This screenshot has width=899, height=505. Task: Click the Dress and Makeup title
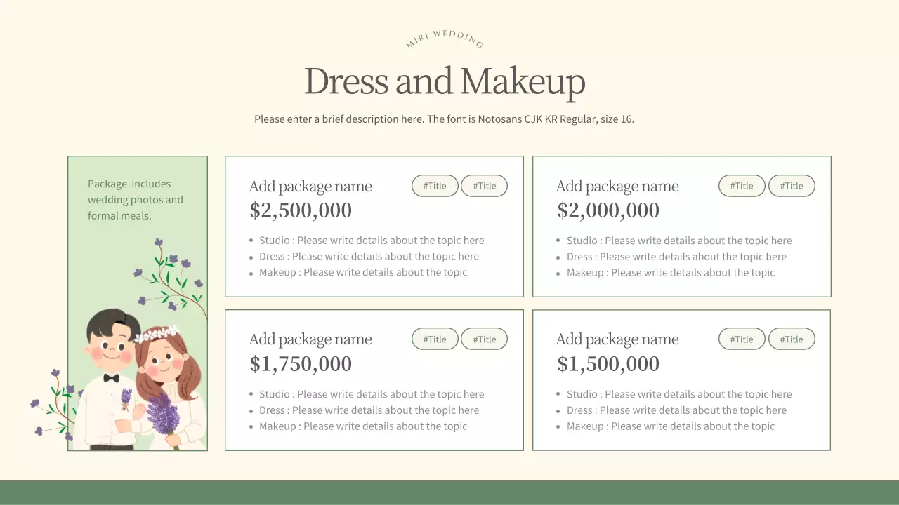click(445, 81)
